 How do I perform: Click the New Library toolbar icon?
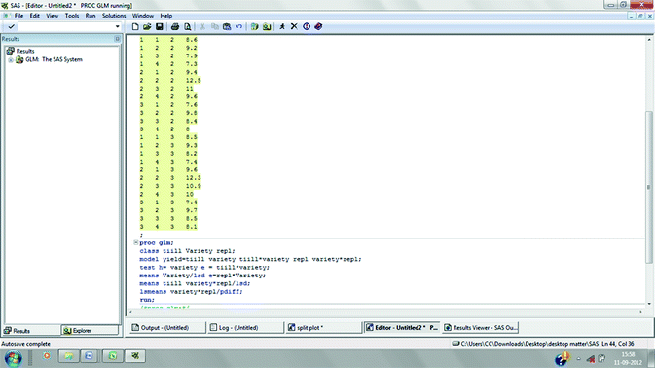pyautogui.click(x=254, y=26)
